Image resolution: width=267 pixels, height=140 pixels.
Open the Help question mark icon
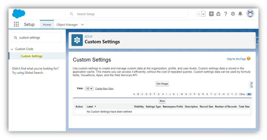point(226,14)
